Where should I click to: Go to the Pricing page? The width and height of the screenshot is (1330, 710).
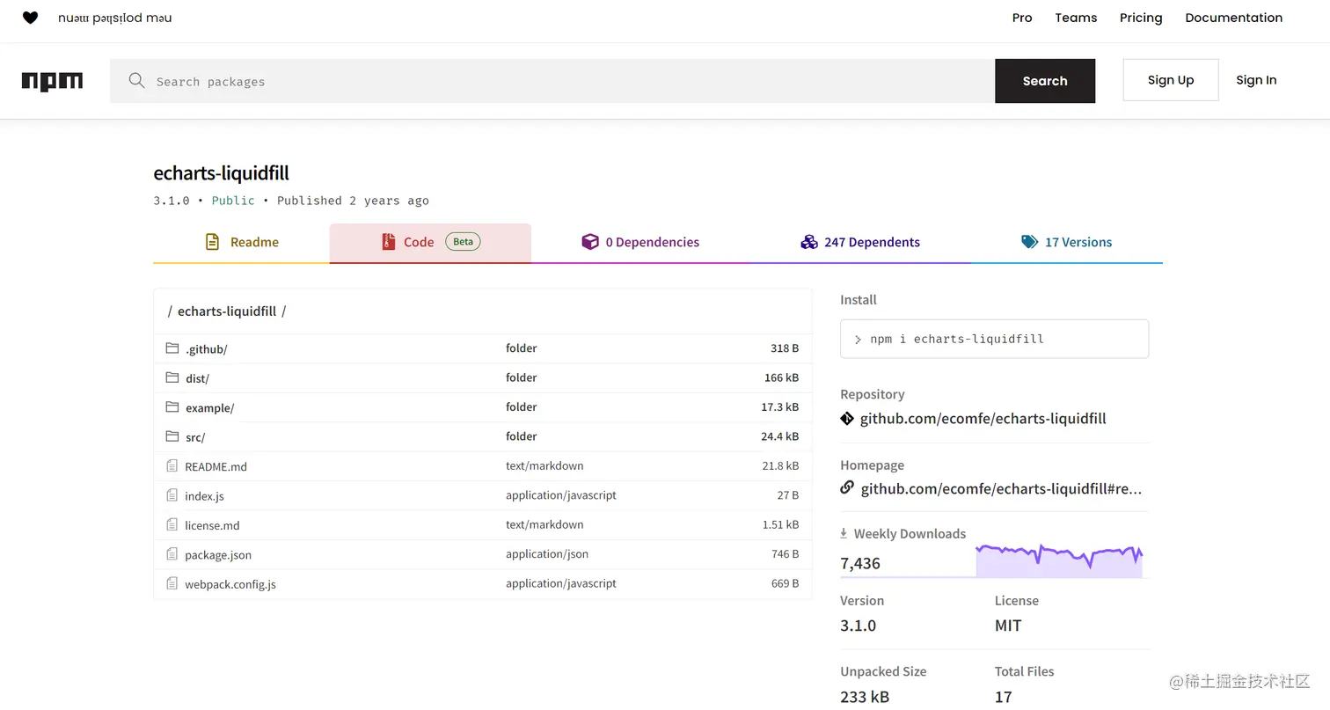(x=1141, y=18)
